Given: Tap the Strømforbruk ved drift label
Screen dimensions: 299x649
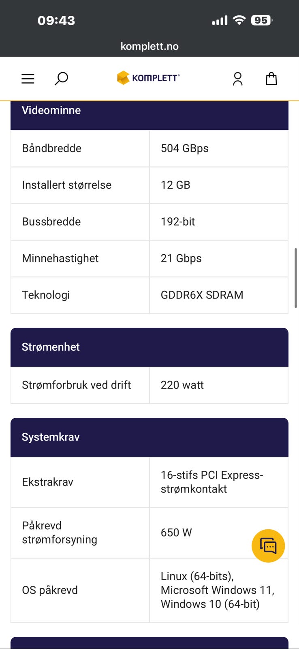Looking at the screenshot, I should click(77, 385).
